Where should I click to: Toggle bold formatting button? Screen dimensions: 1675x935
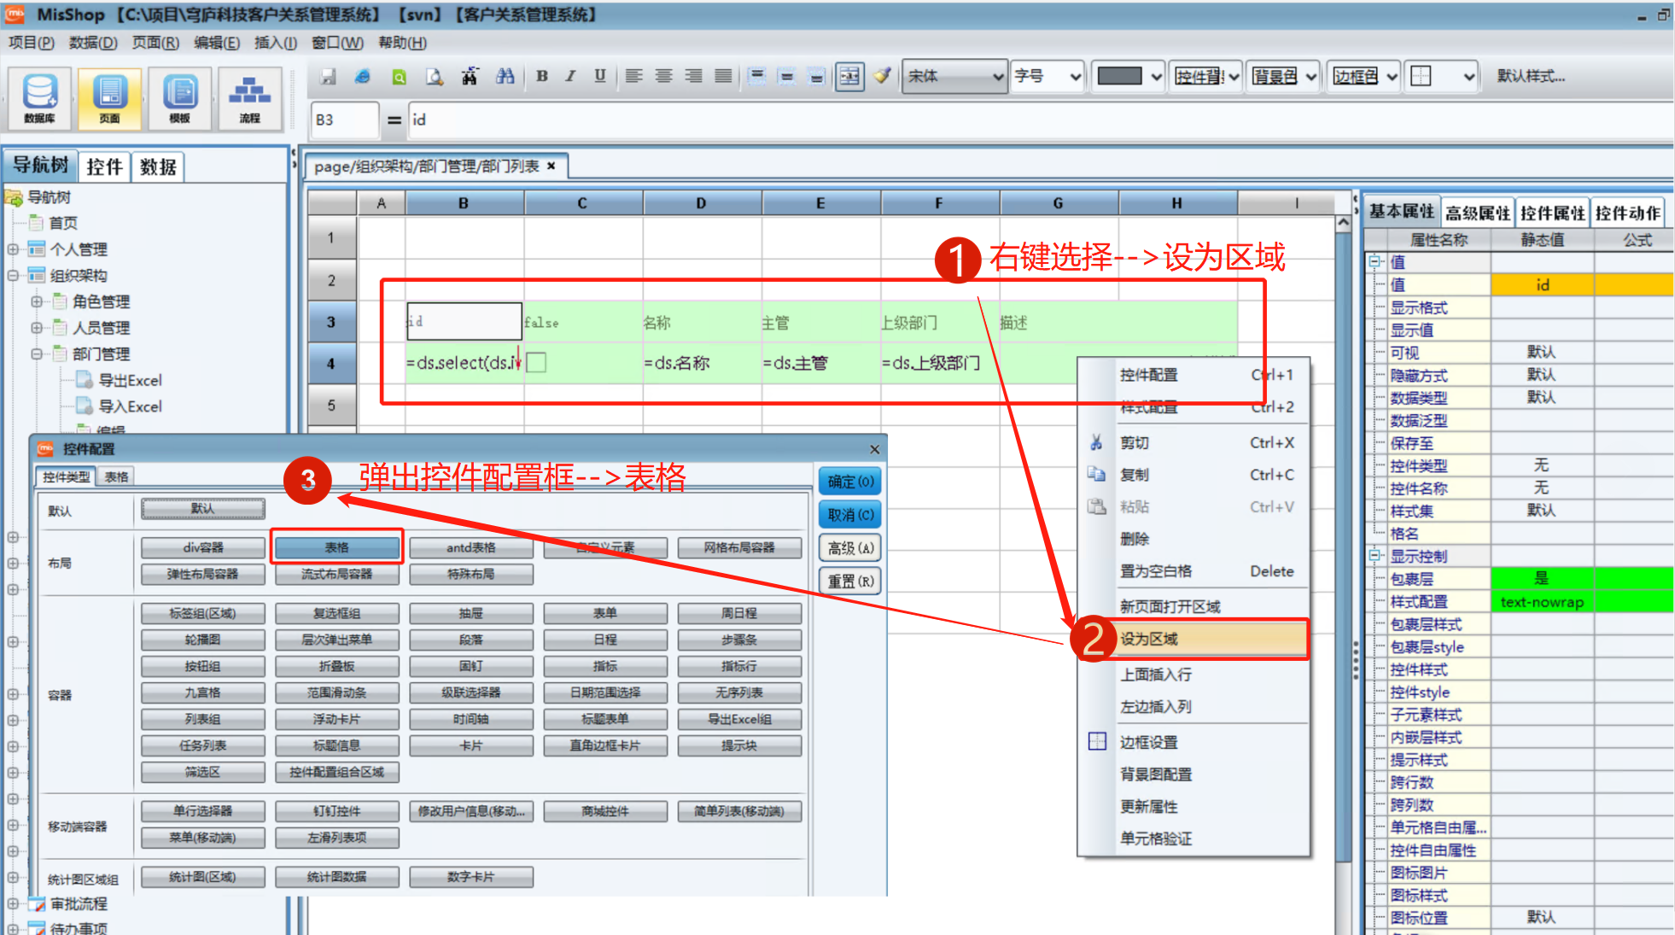pos(541,77)
